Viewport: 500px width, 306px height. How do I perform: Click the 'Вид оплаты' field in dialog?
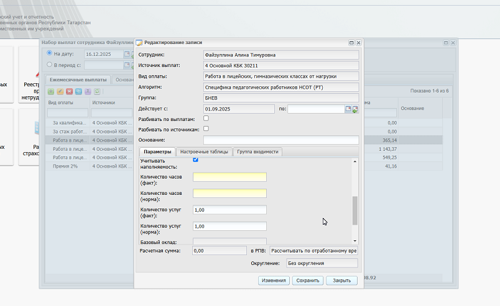pyautogui.click(x=281, y=76)
